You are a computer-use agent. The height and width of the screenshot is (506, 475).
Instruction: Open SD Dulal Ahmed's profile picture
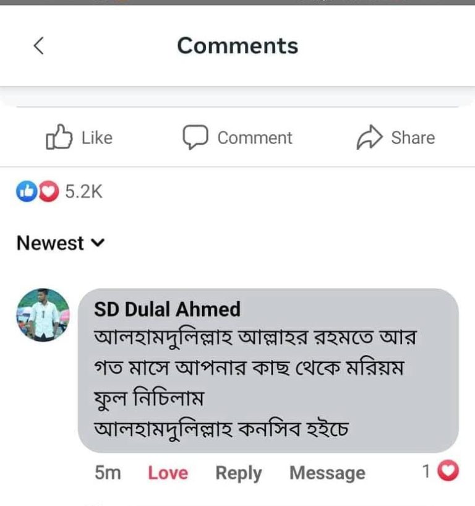tap(43, 315)
